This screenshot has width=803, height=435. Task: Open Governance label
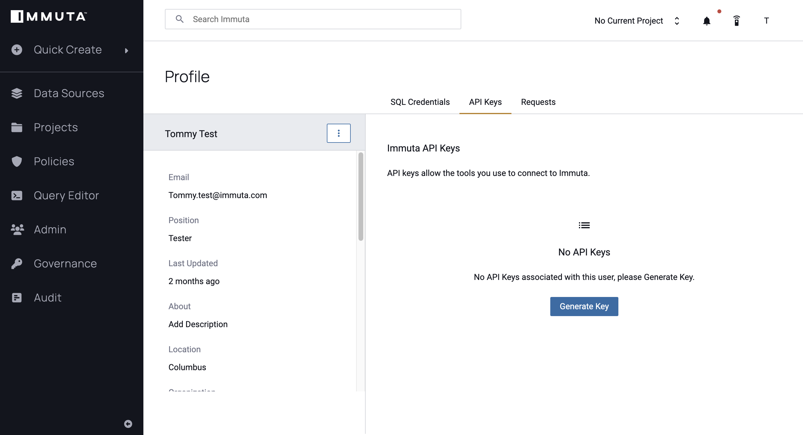65,264
